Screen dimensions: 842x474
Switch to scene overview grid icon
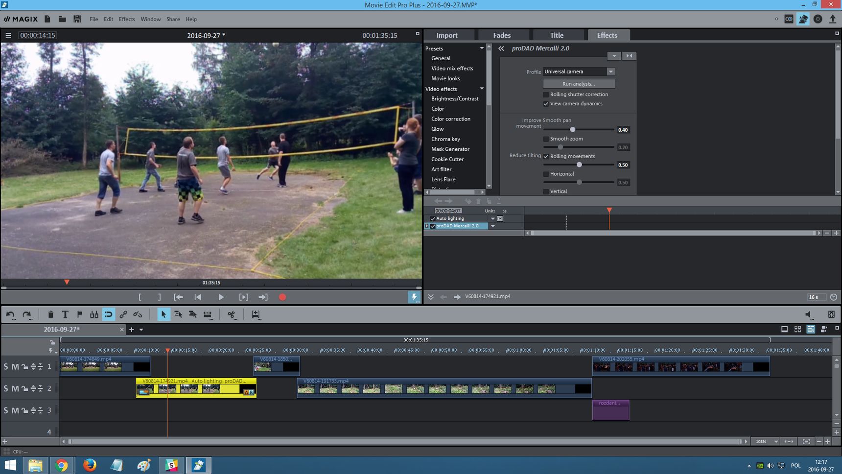(x=797, y=330)
